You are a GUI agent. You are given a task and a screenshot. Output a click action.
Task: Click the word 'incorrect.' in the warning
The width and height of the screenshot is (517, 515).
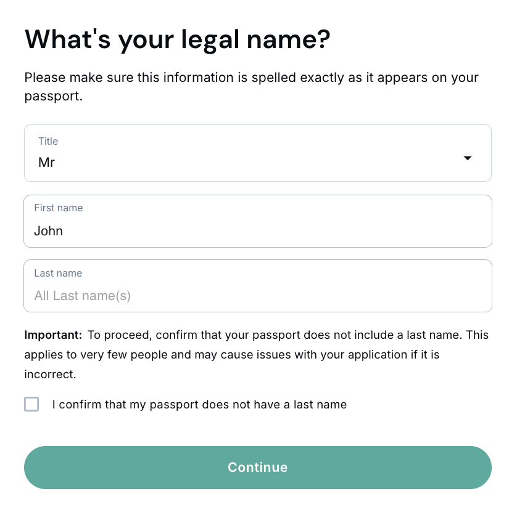pos(49,375)
